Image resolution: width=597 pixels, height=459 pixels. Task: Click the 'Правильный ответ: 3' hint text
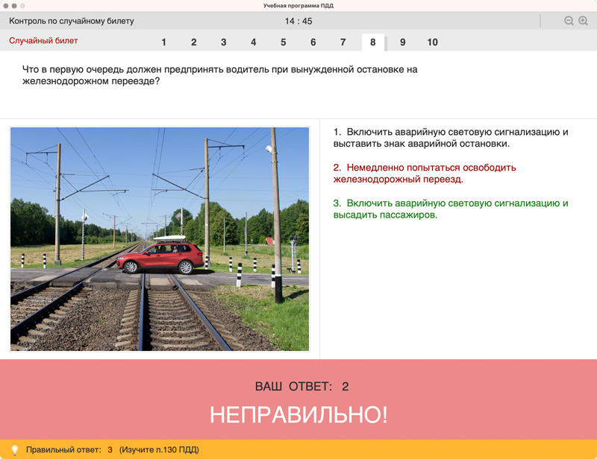(x=69, y=450)
